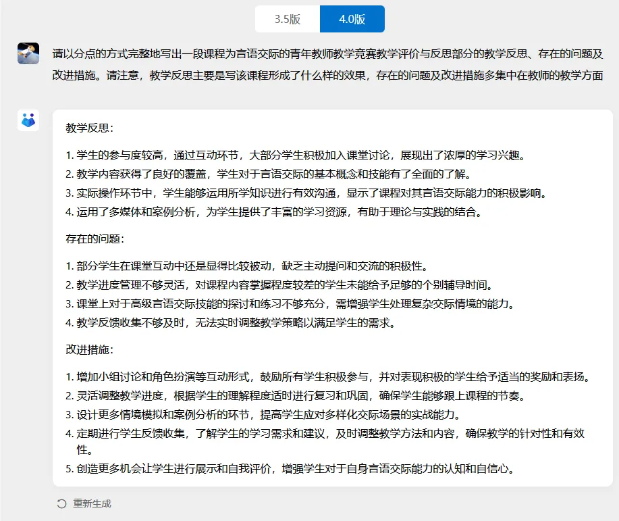The height and width of the screenshot is (521, 619).
Task: Click line 运用了多媒体和案例分析
Action: click(275, 212)
